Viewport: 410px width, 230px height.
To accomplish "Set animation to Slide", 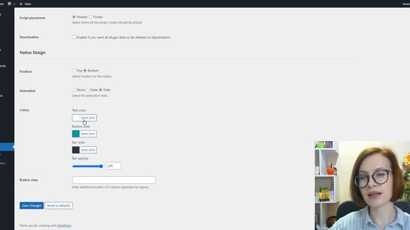I will click(x=101, y=89).
